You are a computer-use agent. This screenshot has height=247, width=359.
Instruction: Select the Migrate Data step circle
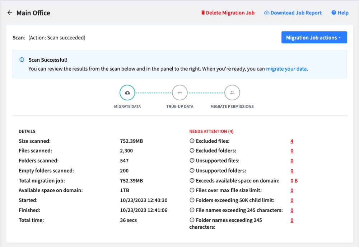[x=127, y=93]
